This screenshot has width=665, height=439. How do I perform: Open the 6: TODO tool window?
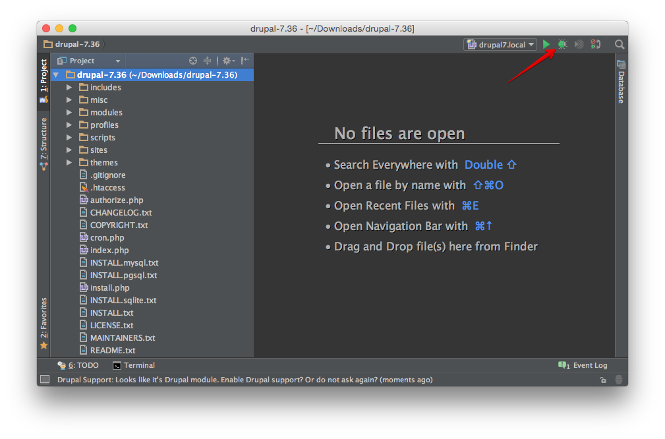click(x=78, y=365)
